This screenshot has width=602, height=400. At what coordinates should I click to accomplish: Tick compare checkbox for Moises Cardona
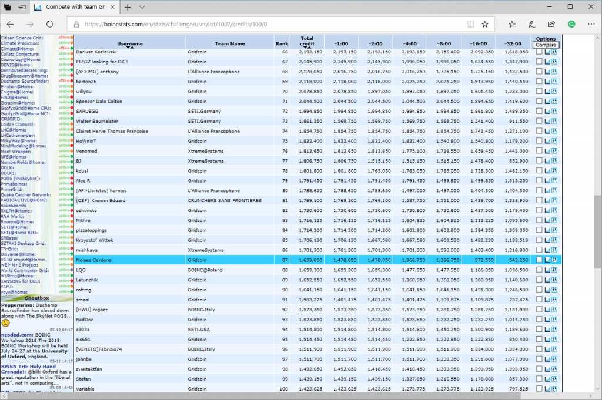(x=539, y=260)
